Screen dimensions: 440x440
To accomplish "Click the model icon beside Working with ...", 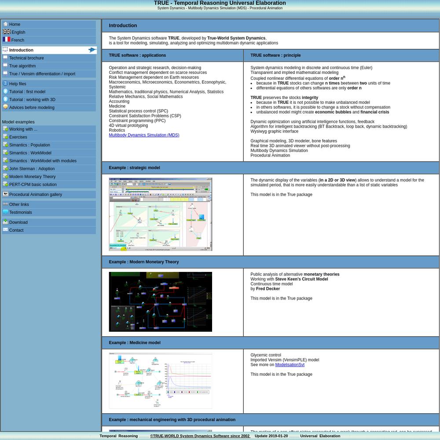I will [5, 129].
